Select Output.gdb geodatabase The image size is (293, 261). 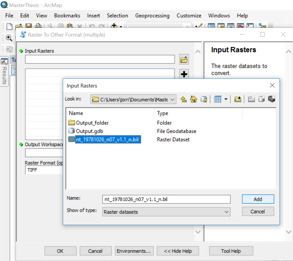click(86, 131)
